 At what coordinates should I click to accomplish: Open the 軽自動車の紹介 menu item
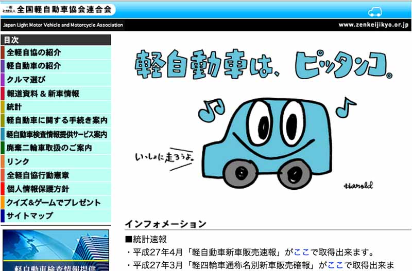(x=56, y=66)
